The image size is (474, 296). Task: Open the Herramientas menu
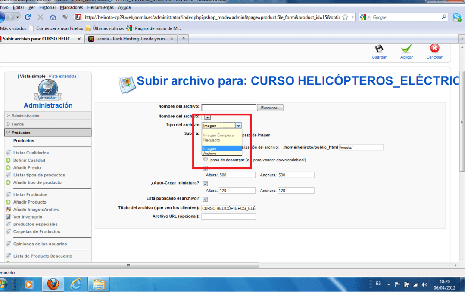pyautogui.click(x=100, y=7)
